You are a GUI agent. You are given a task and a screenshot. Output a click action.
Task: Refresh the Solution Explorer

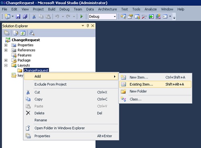click(23, 33)
